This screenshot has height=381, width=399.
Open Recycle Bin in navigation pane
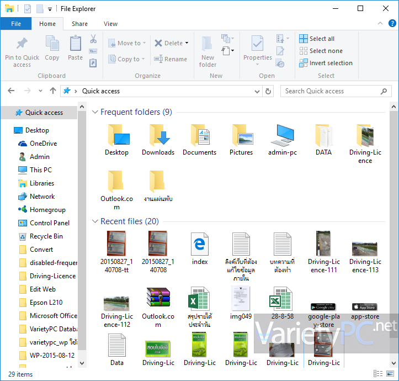pos(40,236)
